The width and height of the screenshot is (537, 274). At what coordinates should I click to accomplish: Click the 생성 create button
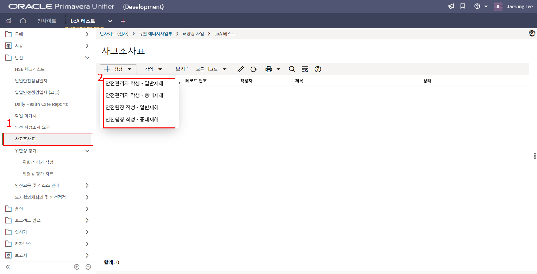[x=118, y=69]
